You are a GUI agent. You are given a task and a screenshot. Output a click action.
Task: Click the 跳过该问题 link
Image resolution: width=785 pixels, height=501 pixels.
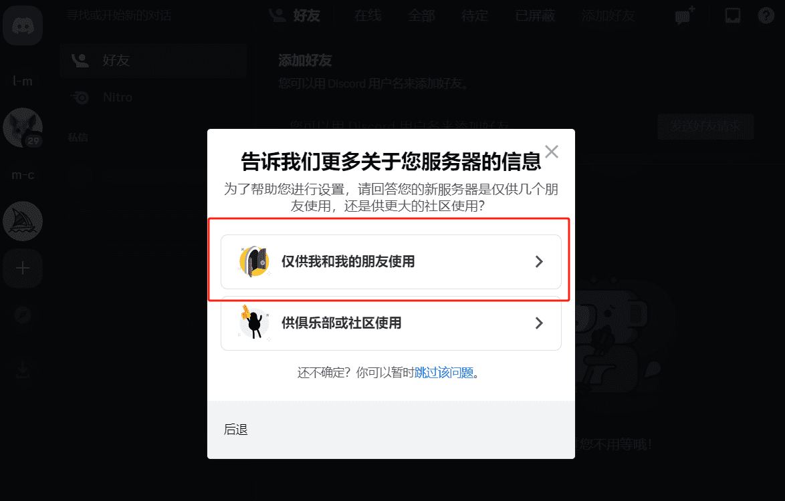click(x=443, y=373)
